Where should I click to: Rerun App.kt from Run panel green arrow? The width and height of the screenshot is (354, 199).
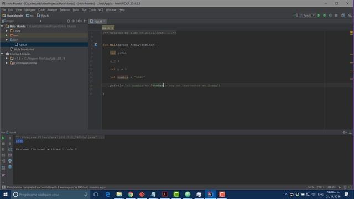(x=3, y=138)
